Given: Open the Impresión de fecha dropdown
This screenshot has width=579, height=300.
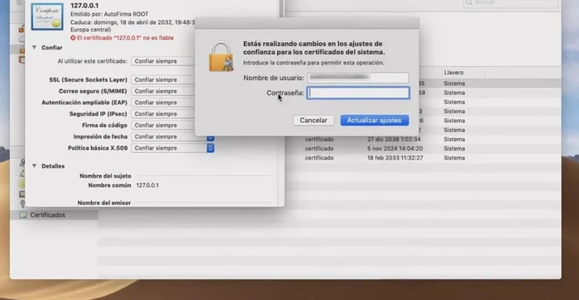Looking at the screenshot, I should [x=172, y=137].
